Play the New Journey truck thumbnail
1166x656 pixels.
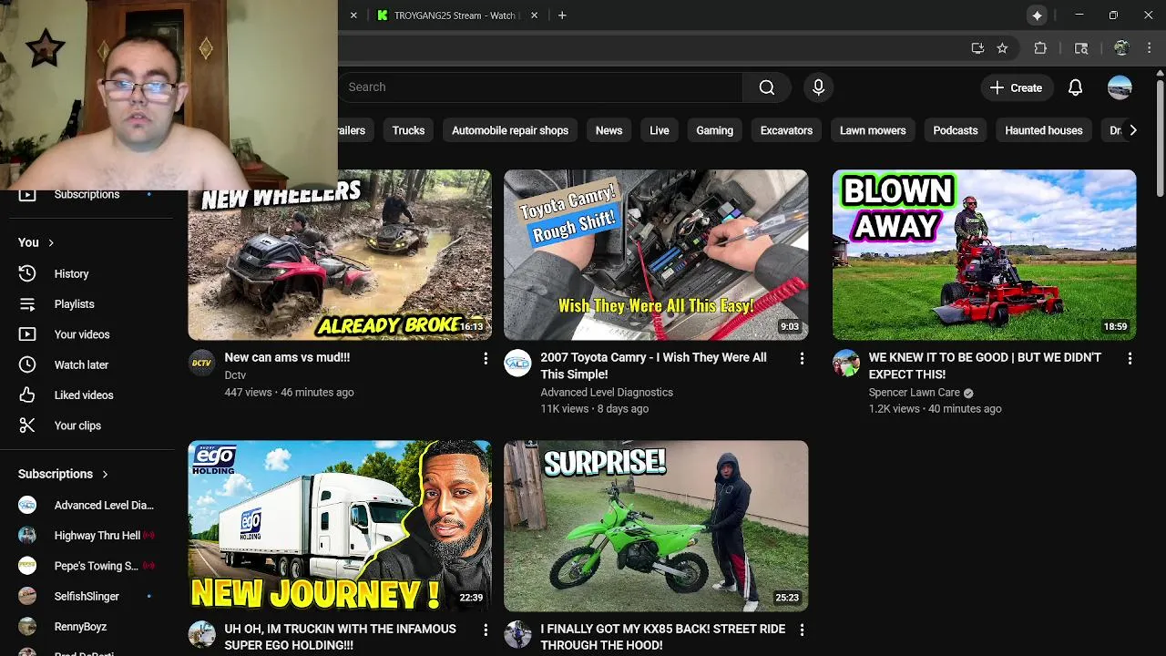click(x=340, y=526)
